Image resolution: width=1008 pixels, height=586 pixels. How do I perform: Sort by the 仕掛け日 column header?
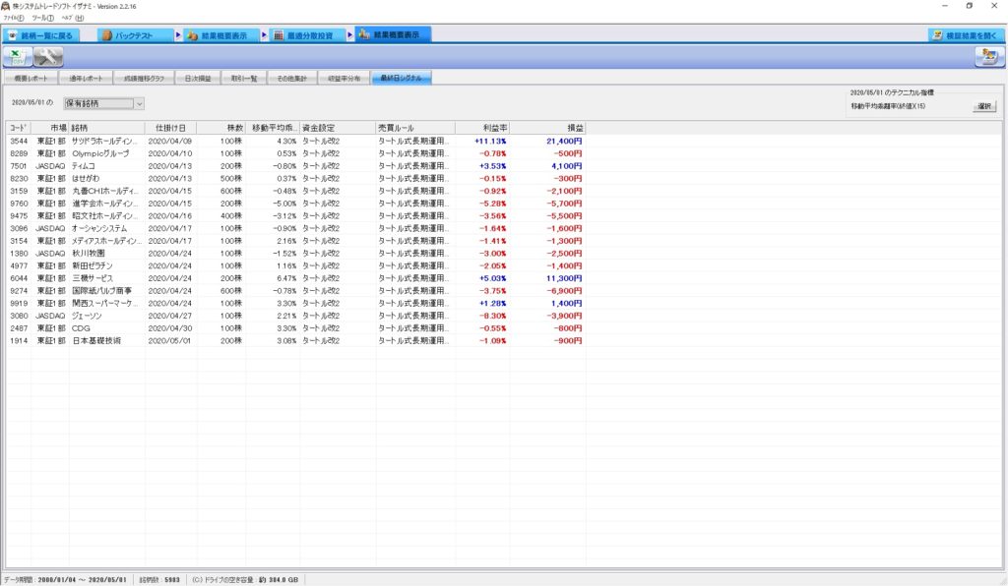pos(169,128)
